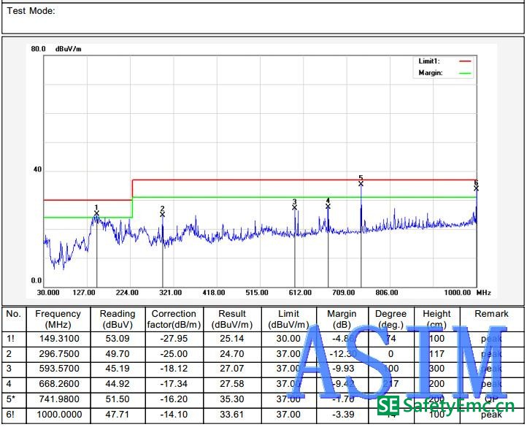
Task: Click reading value 49.70
Action: coord(118,354)
